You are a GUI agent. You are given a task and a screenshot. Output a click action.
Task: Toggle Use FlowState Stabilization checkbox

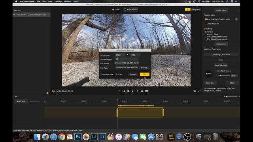(x=206, y=19)
